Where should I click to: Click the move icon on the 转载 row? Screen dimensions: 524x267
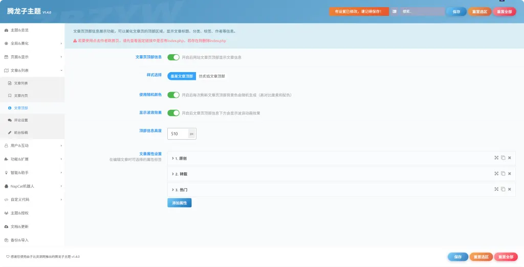(x=496, y=173)
